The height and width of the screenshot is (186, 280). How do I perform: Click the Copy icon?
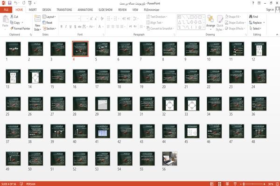12,23
